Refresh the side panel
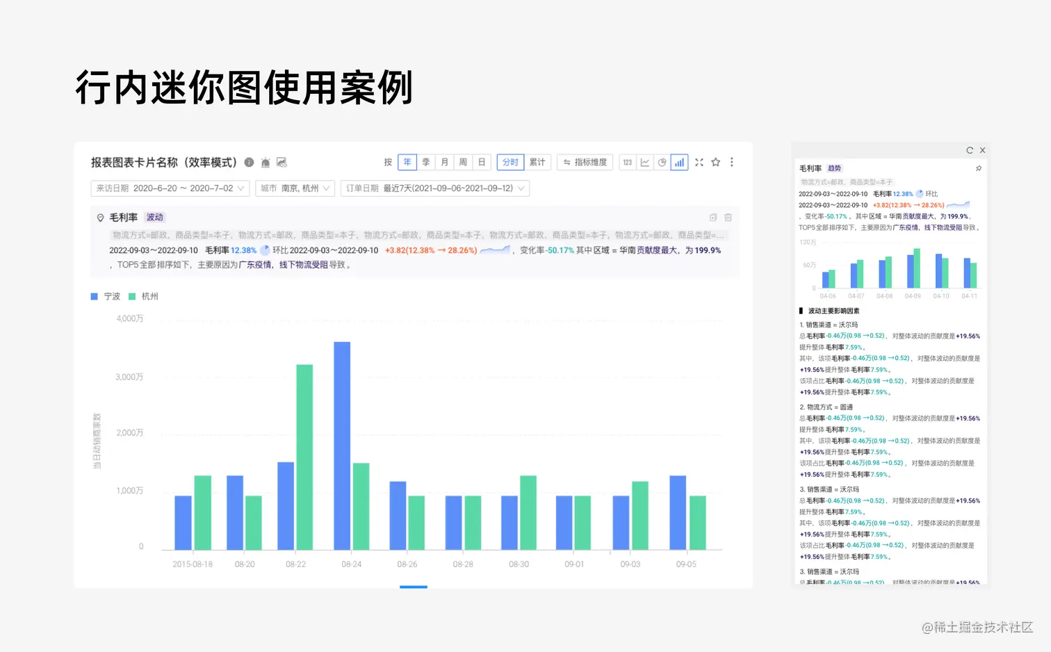 [x=970, y=150]
